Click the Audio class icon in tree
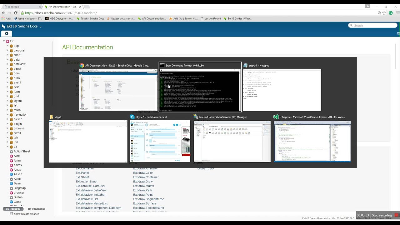 click(11, 179)
